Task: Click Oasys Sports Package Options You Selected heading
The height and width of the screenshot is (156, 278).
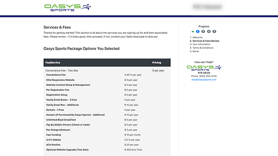Action: (x=81, y=49)
